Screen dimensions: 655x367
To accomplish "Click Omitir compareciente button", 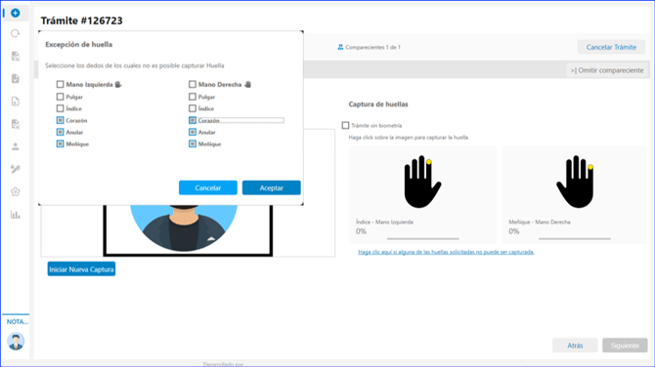I will pyautogui.click(x=607, y=70).
